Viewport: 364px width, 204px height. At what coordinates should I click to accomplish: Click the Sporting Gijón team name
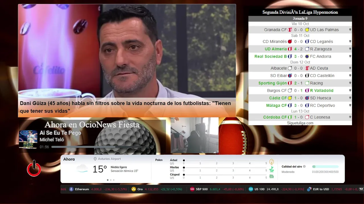(272, 83)
